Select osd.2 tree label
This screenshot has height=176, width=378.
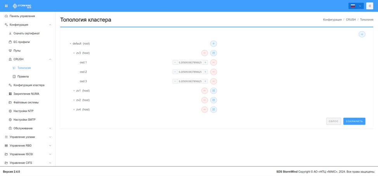point(83,72)
